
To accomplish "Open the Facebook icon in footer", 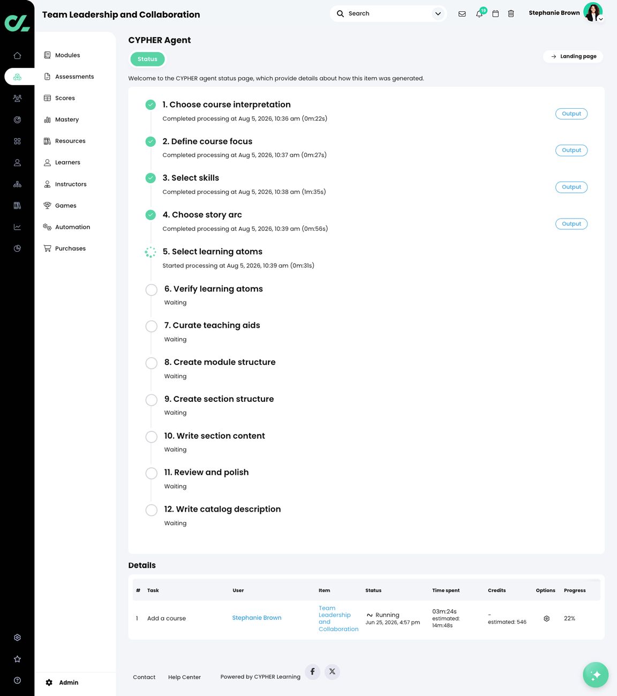I will tap(312, 671).
